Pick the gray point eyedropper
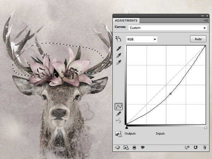This screenshot has height=159, width=212. pyautogui.click(x=119, y=55)
